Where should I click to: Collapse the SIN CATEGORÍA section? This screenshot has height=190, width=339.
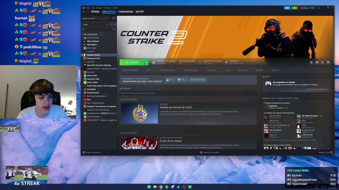tap(82, 35)
